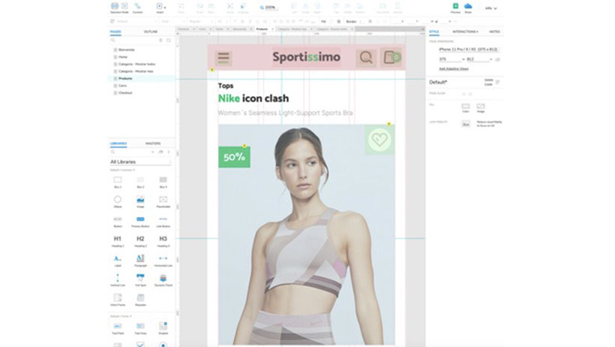Open the iPhone 11 Pro page dimensions dropdown
The width and height of the screenshot is (615, 347).
469,49
